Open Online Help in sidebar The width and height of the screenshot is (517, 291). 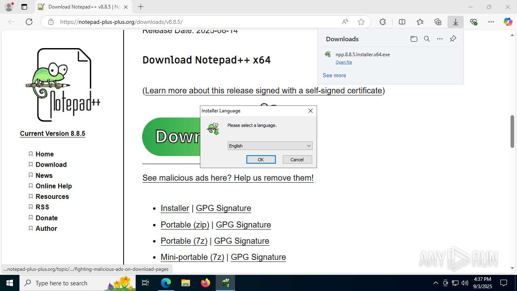pos(54,186)
